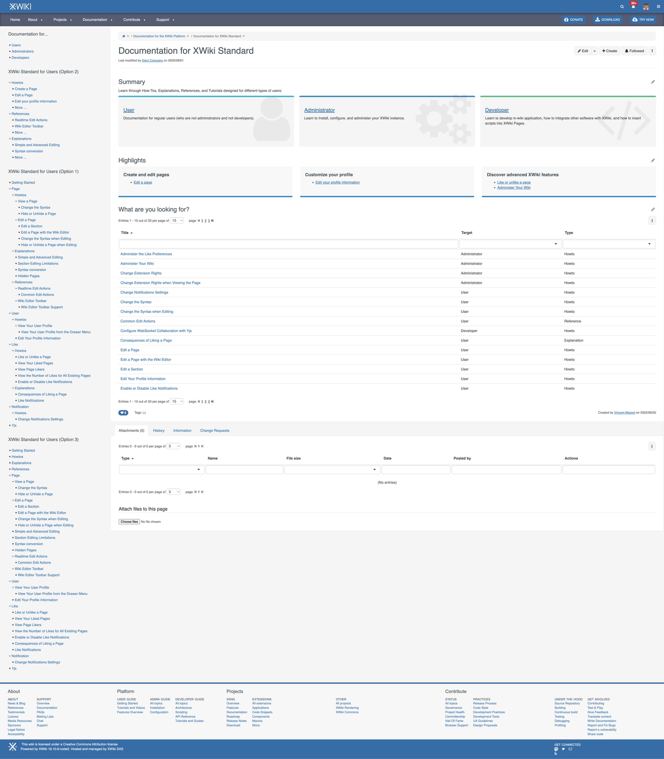The image size is (664, 759).
Task: Open Like or unlike a page highlight link
Action: click(x=514, y=182)
